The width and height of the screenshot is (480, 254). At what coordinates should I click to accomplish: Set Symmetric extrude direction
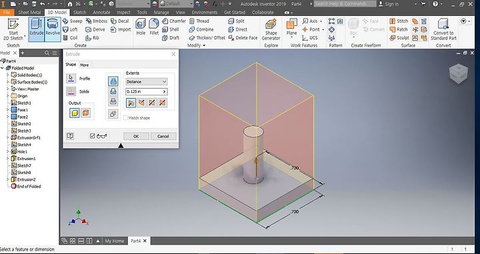click(152, 103)
